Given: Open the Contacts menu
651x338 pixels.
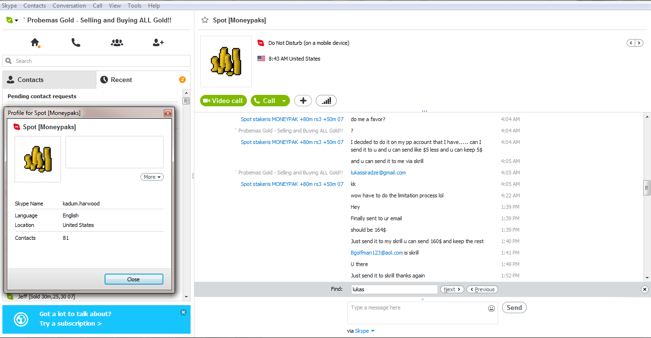Looking at the screenshot, I should point(35,6).
